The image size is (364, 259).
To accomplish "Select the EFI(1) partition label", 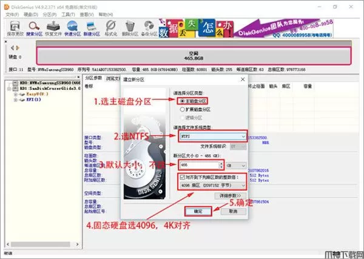I will pyautogui.click(x=33, y=100).
